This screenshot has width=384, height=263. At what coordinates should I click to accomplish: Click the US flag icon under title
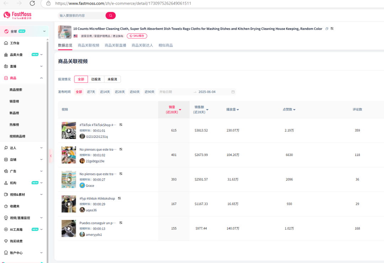point(75,36)
